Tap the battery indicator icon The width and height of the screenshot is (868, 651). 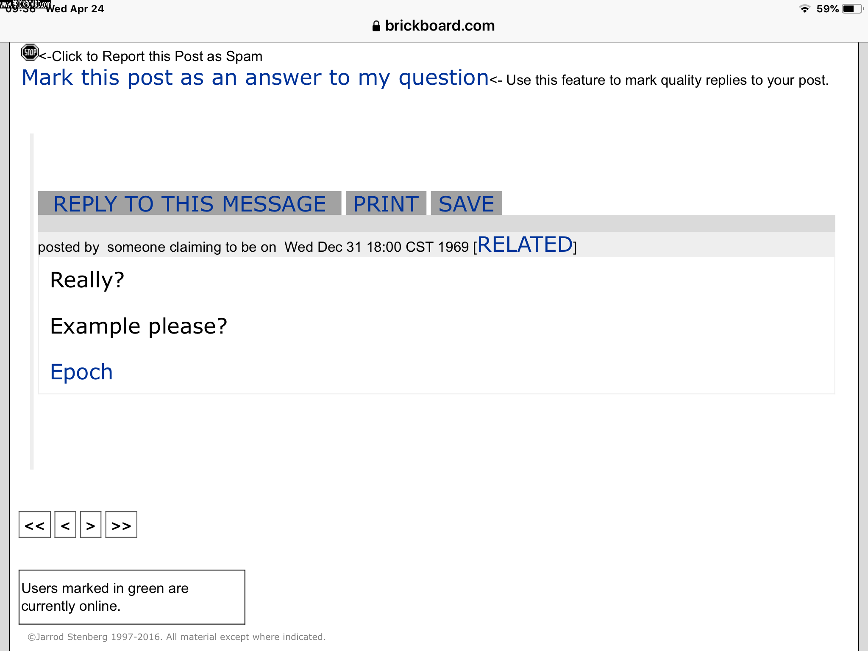852,8
